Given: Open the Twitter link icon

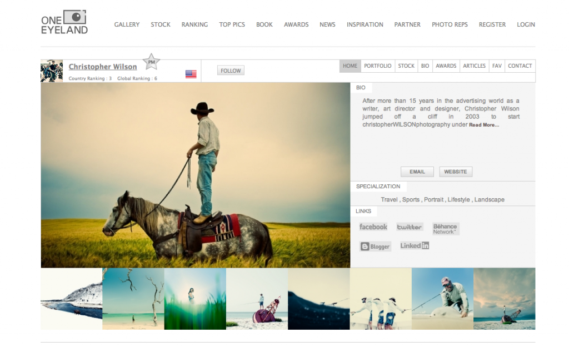Looking at the screenshot, I should pyautogui.click(x=410, y=227).
